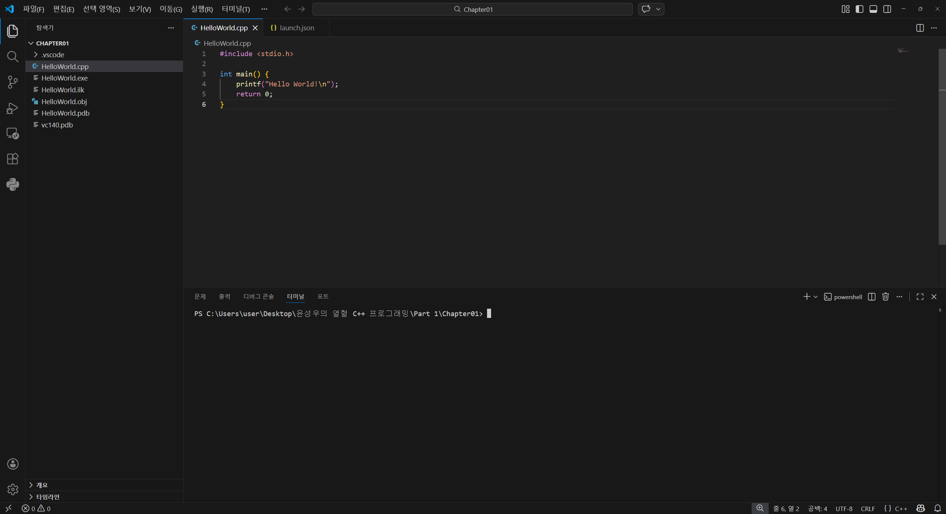Viewport: 946px width, 514px height.
Task: Open Run and Debug view
Action: point(13,108)
